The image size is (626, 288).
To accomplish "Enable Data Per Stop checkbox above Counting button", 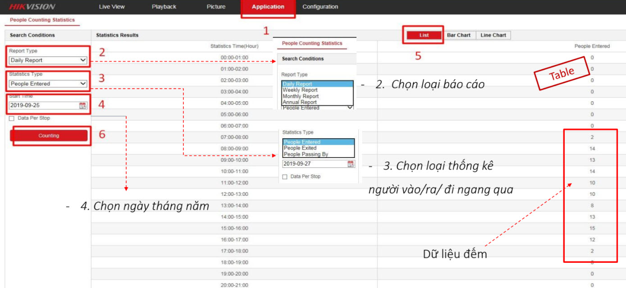I will coord(12,118).
